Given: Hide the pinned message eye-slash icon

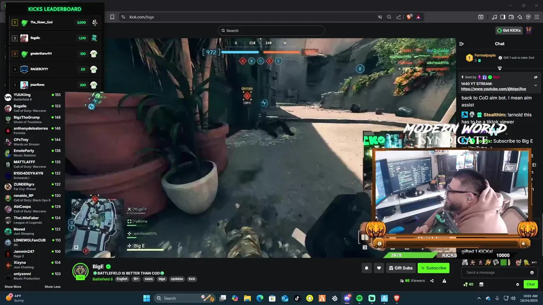Looking at the screenshot, I should (x=535, y=78).
